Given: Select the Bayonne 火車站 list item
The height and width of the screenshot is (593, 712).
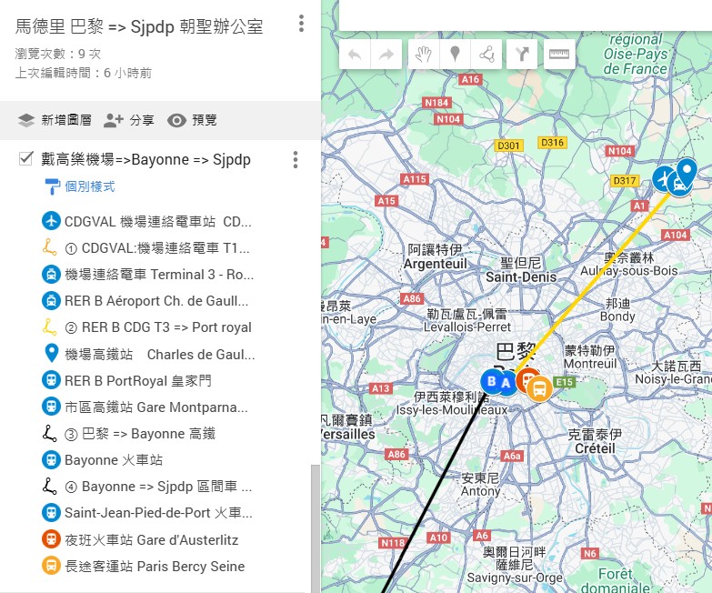Looking at the screenshot, I should [113, 460].
